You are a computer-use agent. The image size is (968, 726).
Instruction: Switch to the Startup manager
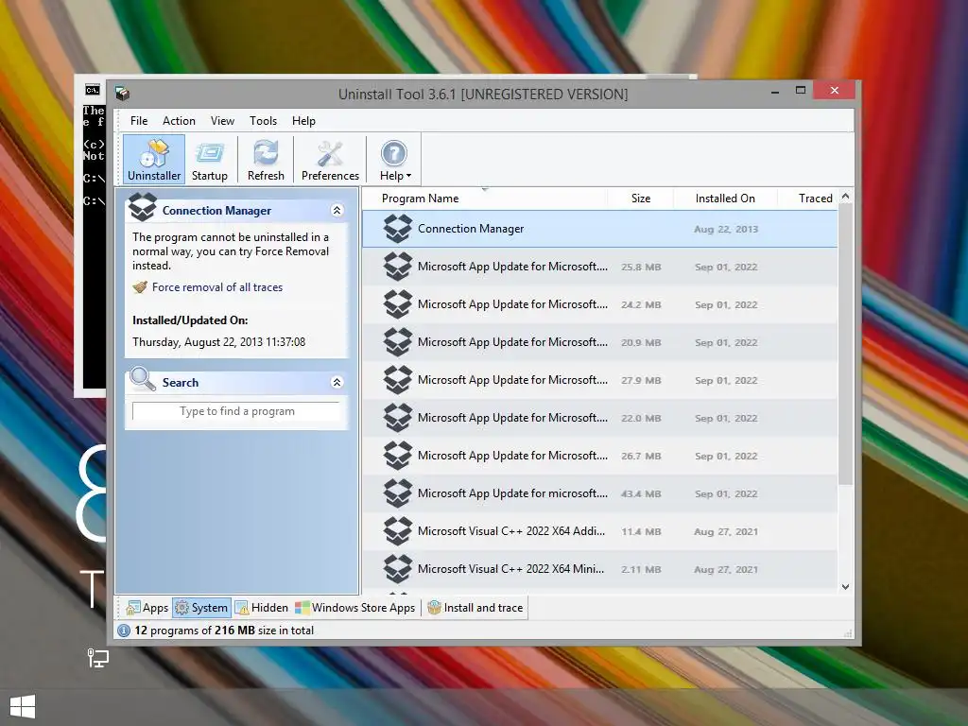pyautogui.click(x=209, y=159)
